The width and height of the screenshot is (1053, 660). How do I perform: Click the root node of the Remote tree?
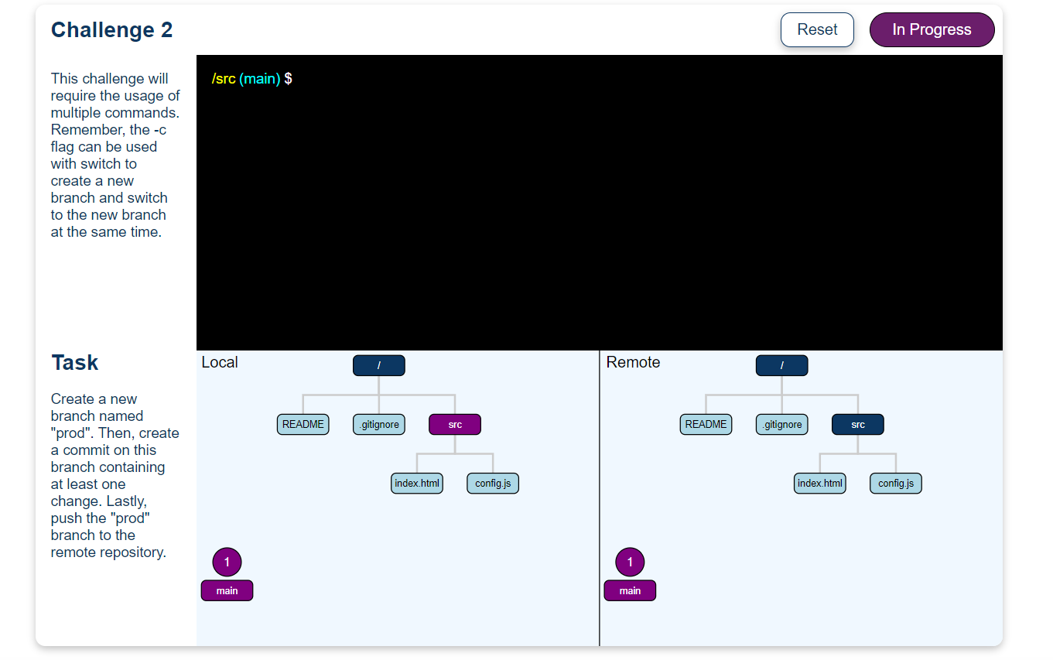781,365
